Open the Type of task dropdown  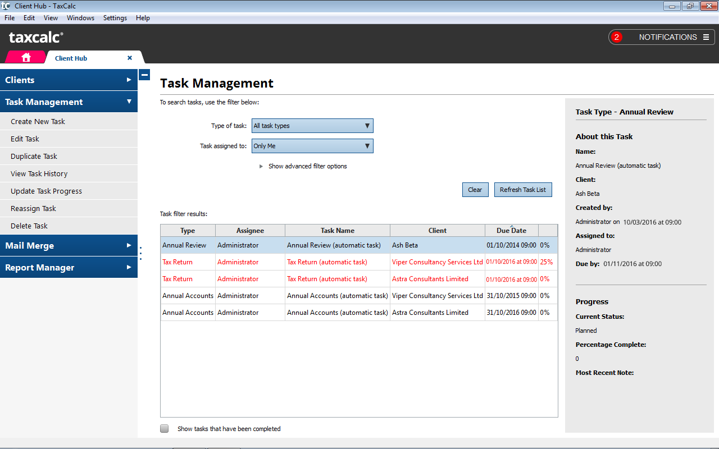point(312,126)
